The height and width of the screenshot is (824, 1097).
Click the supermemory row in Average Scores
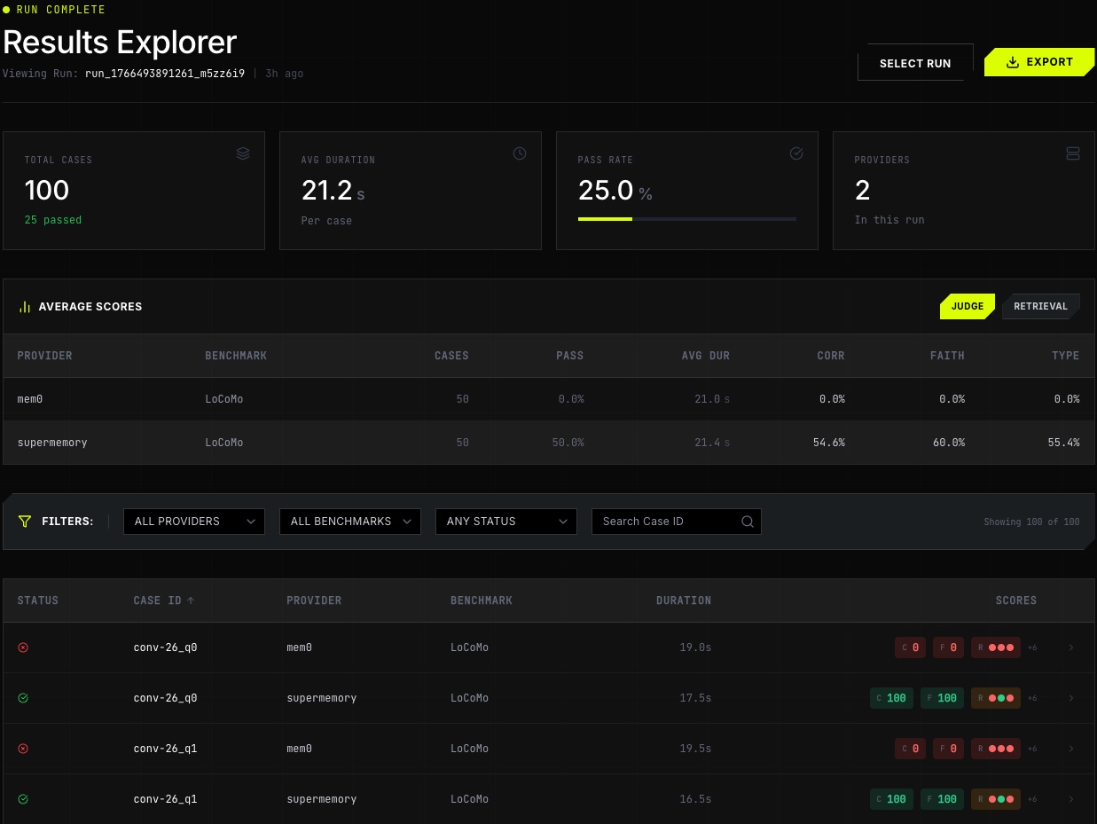coord(549,442)
